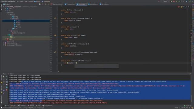194x109 pixels.
Task: Switch to Persona.java editor tab
Action: click(70, 4)
